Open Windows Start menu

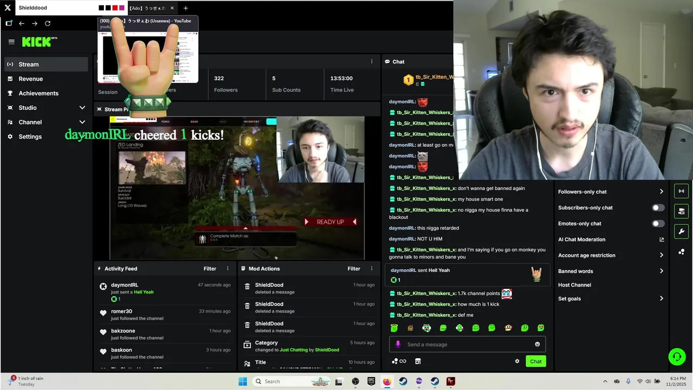pyautogui.click(x=243, y=381)
